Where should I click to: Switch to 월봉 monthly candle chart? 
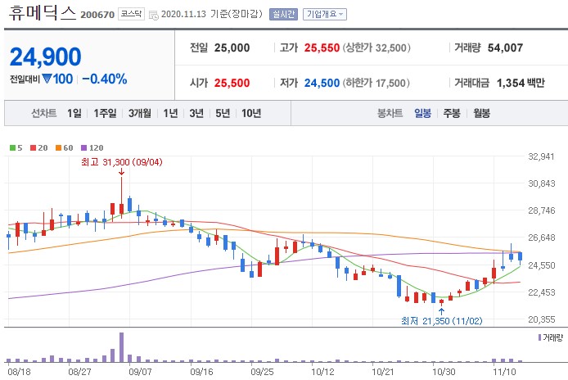(x=482, y=113)
